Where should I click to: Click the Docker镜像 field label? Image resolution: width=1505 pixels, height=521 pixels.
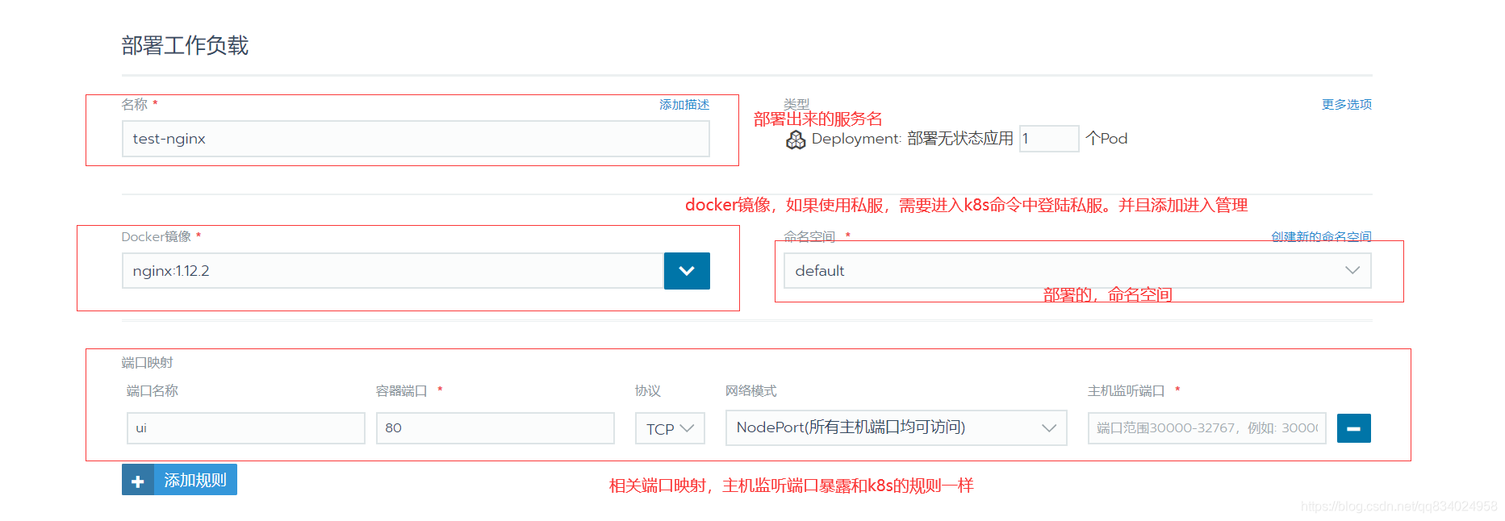tap(156, 236)
